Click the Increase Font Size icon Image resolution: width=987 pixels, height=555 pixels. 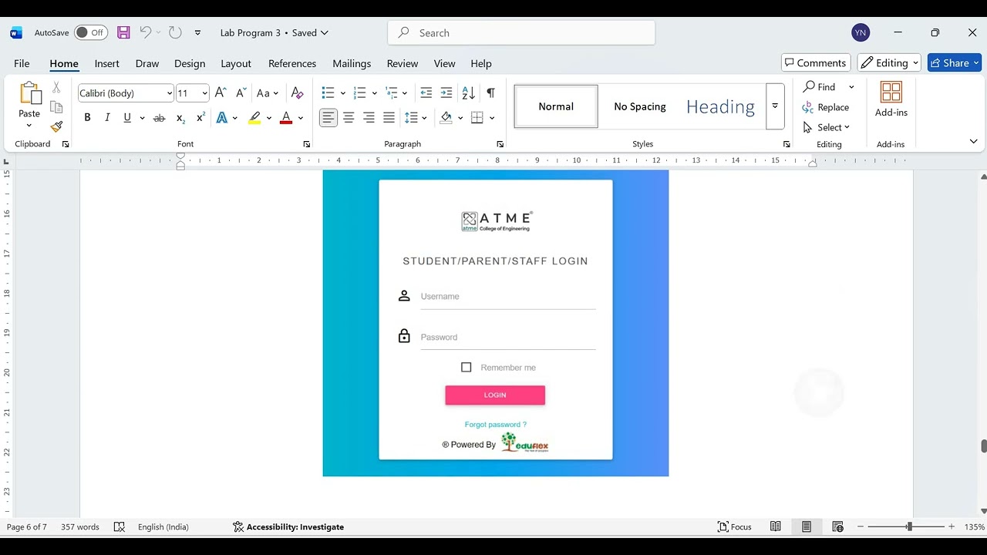pyautogui.click(x=221, y=93)
